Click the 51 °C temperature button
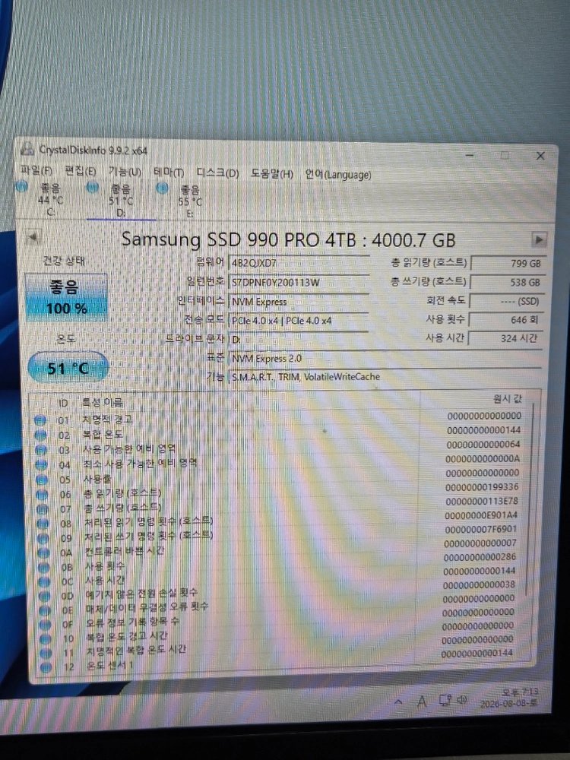 pyautogui.click(x=68, y=368)
